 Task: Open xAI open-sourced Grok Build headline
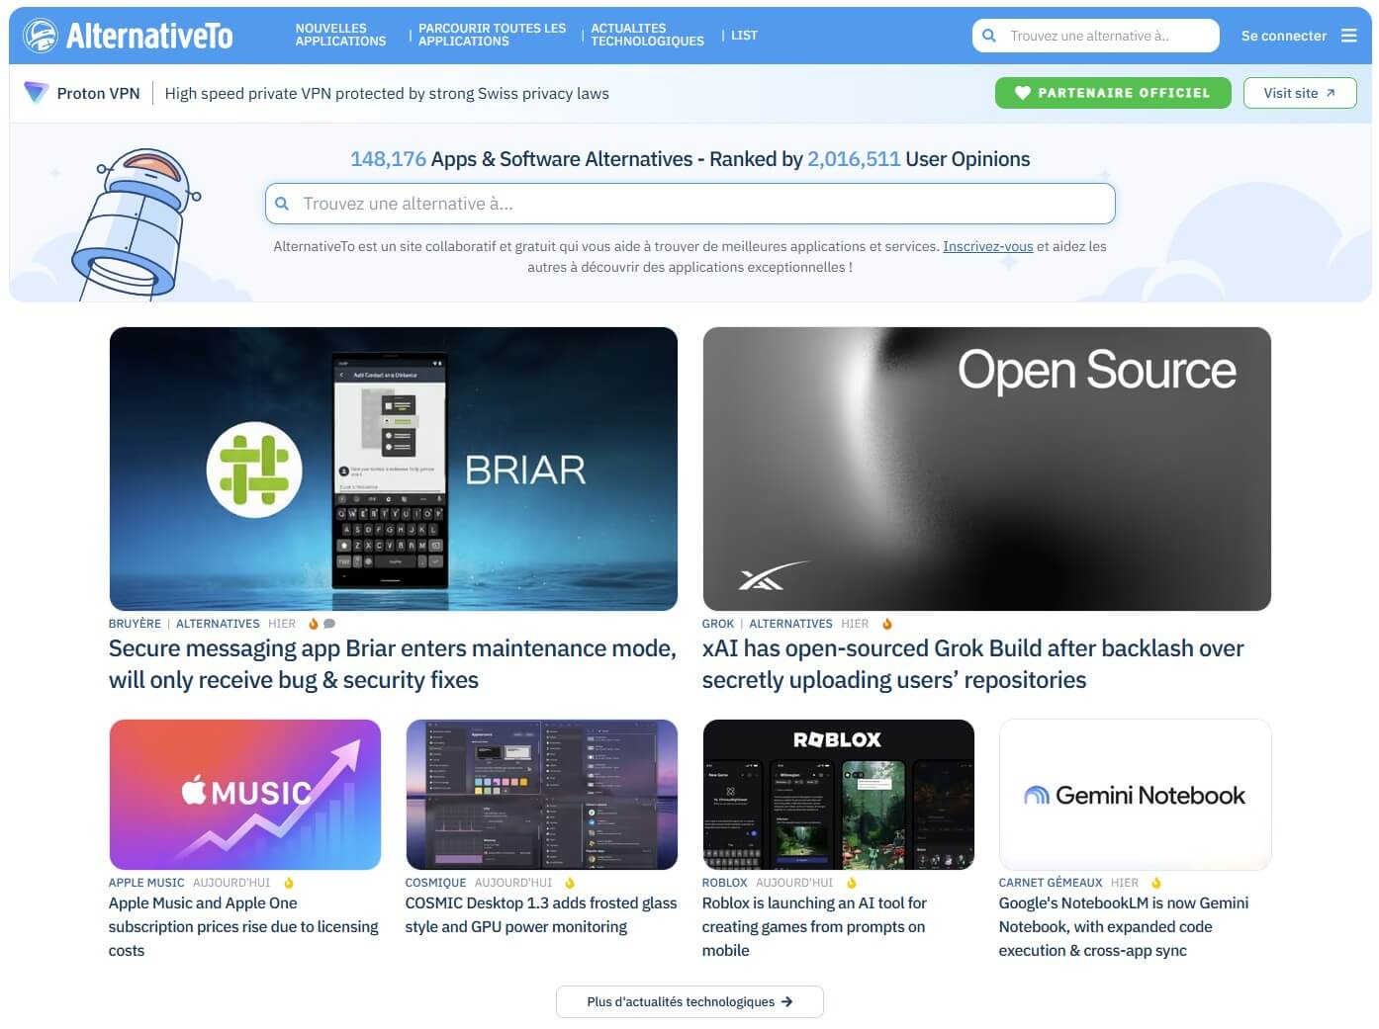click(973, 664)
